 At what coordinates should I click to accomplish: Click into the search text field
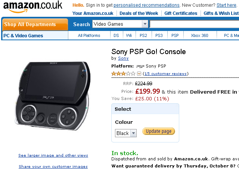194,24
